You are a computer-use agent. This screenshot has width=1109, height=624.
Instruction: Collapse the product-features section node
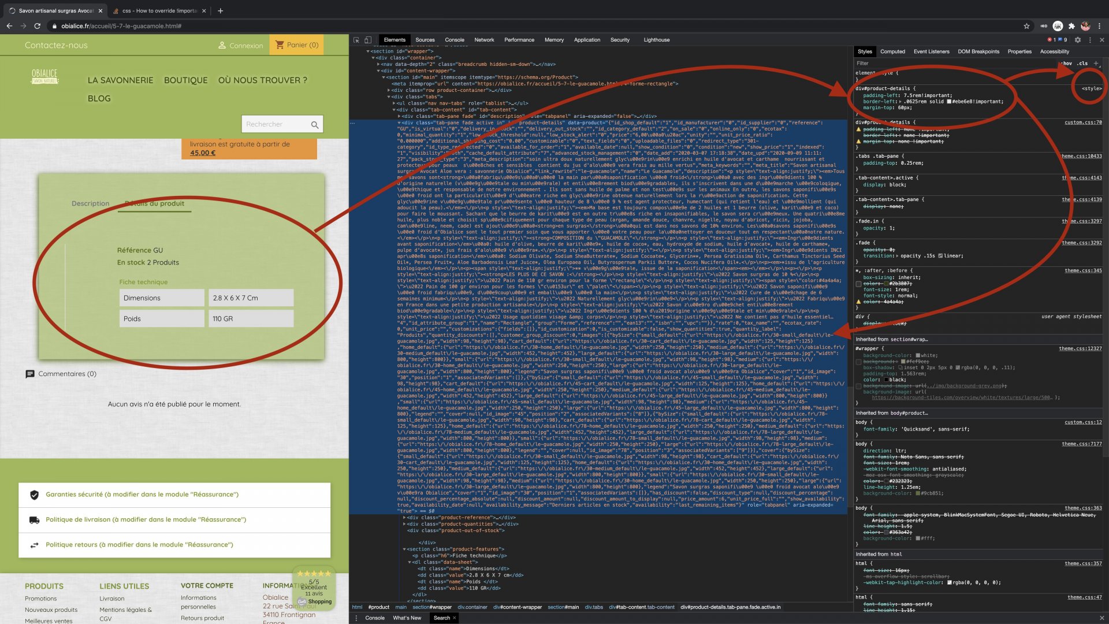(x=404, y=549)
